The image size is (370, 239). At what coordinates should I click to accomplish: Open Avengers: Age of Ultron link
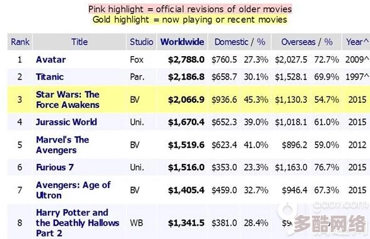click(x=73, y=190)
